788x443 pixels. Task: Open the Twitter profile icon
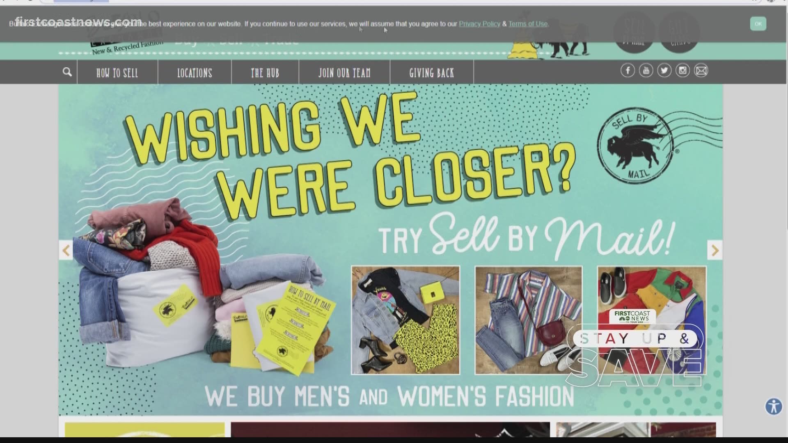click(664, 71)
